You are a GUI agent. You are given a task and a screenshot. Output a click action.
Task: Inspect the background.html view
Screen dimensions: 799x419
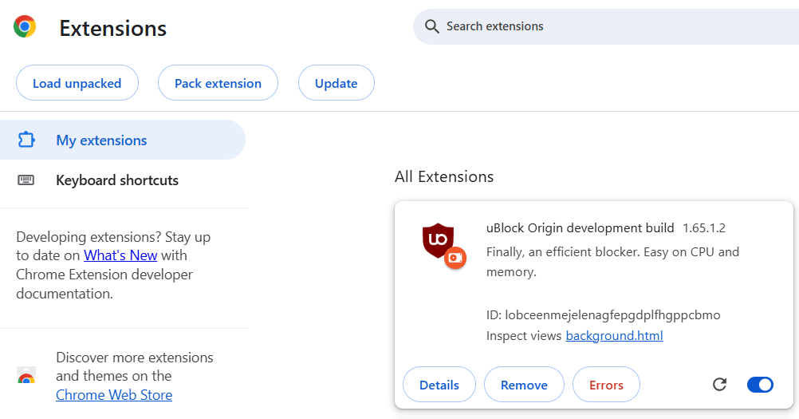click(x=614, y=335)
